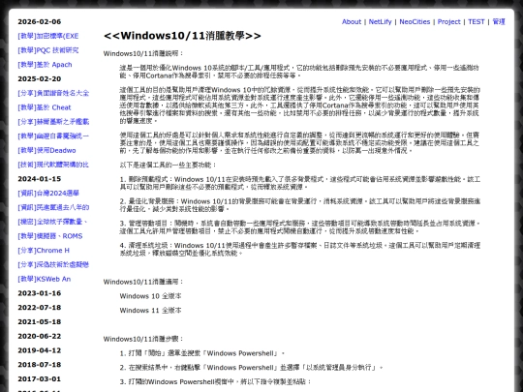Click the Windows10/11消腫說明: section label

143,53
